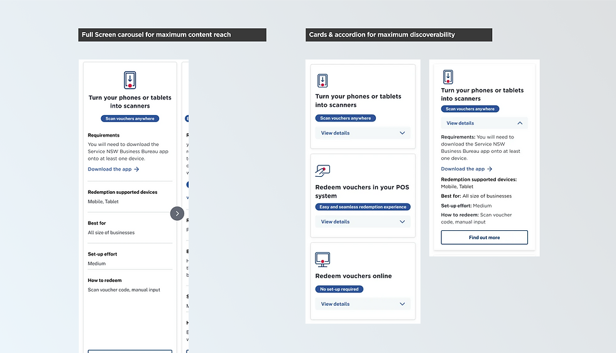Click the Scan vouchers anywhere badge in the first accordion card
This screenshot has width=616, height=353.
[x=345, y=118]
